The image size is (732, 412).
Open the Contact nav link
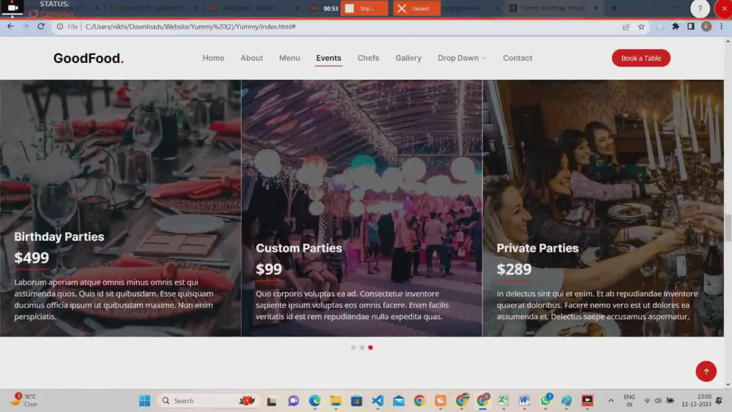[518, 58]
